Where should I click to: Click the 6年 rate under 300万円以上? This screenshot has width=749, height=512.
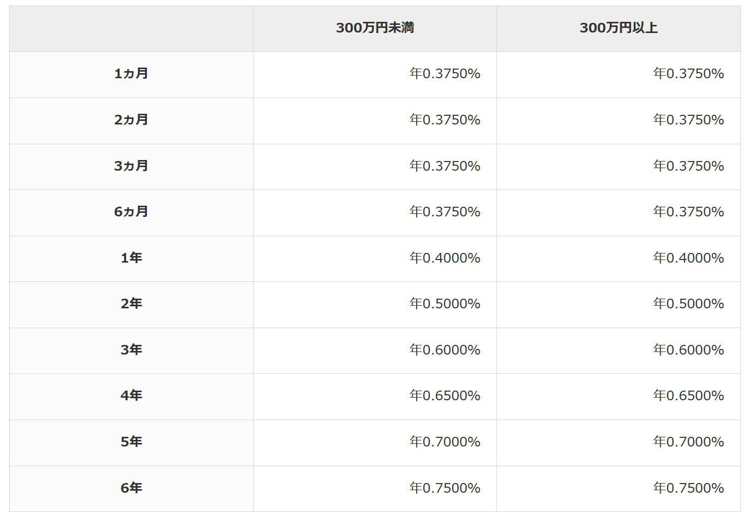click(x=688, y=488)
